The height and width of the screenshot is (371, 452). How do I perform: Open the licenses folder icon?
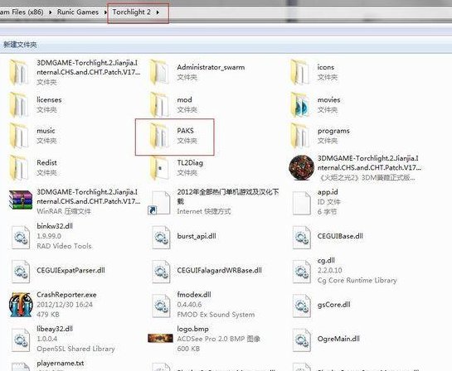pyautogui.click(x=19, y=104)
